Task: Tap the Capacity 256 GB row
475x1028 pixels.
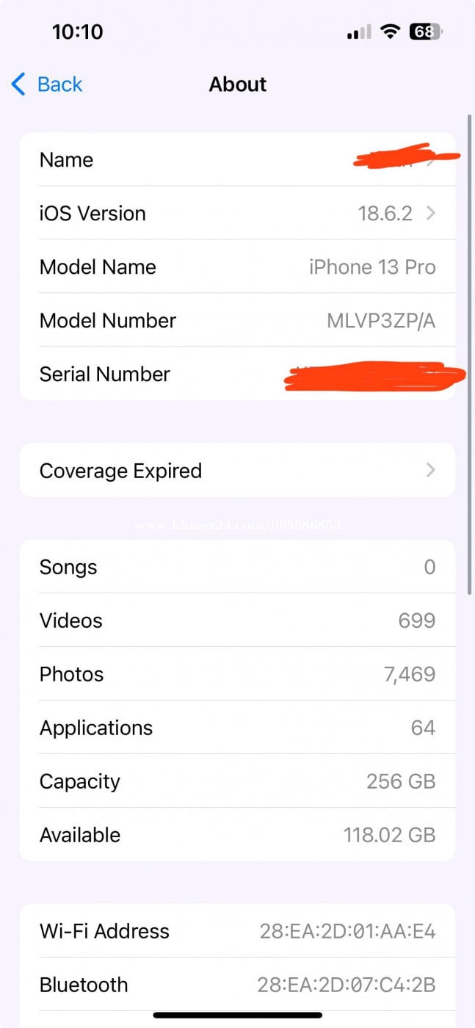Action: coord(237,781)
